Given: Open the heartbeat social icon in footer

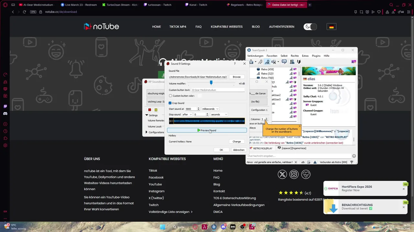Looking at the screenshot, I should (x=306, y=174).
